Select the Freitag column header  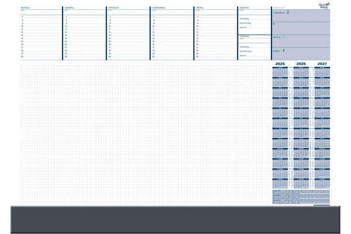tap(200, 8)
